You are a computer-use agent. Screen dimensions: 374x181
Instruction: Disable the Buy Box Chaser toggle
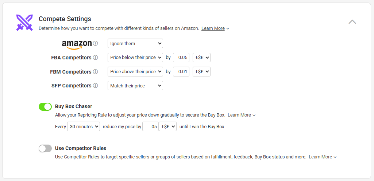pos(45,107)
